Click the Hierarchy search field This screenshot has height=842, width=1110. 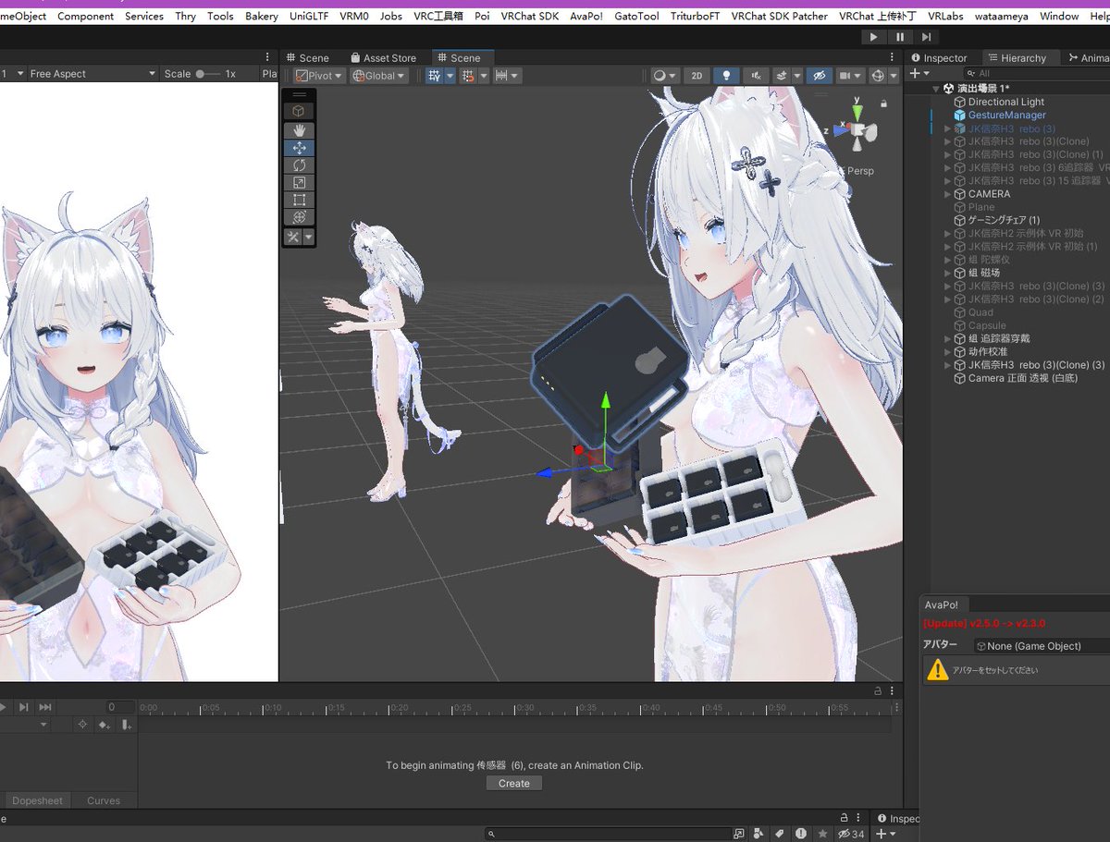pyautogui.click(x=1036, y=73)
